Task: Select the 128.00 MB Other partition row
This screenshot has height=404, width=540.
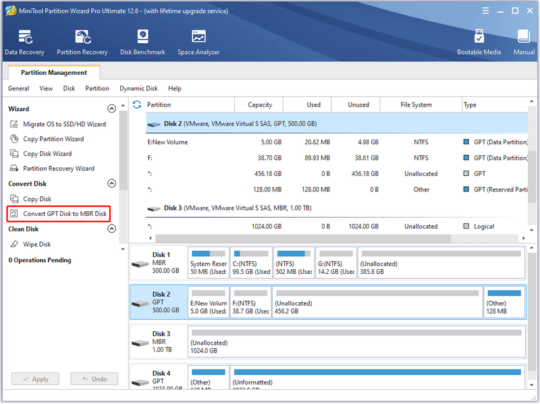Action: coord(337,190)
